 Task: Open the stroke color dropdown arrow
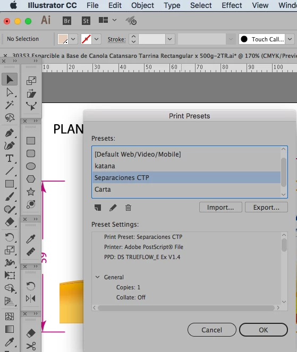click(x=96, y=39)
